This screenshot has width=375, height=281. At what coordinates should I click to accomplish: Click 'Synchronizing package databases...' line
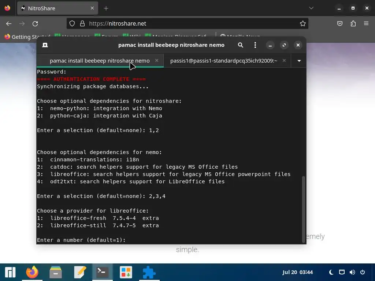pos(93,86)
